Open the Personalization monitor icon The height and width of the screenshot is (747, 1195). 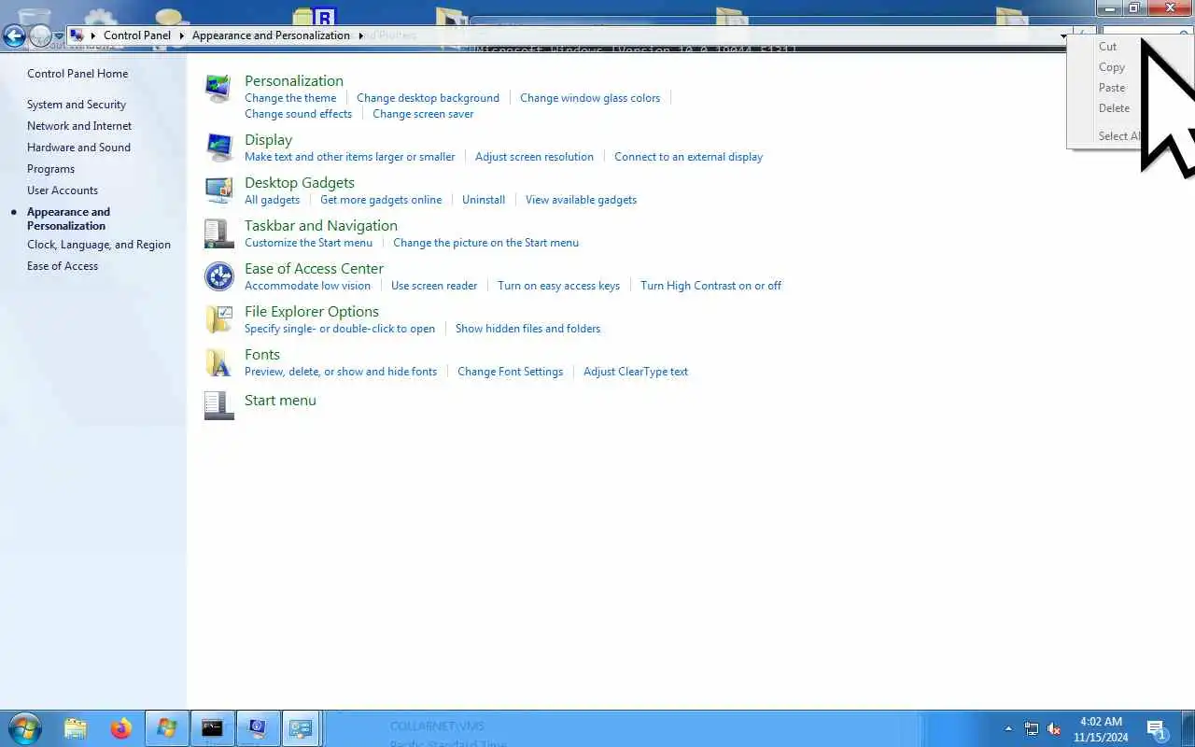pyautogui.click(x=218, y=89)
